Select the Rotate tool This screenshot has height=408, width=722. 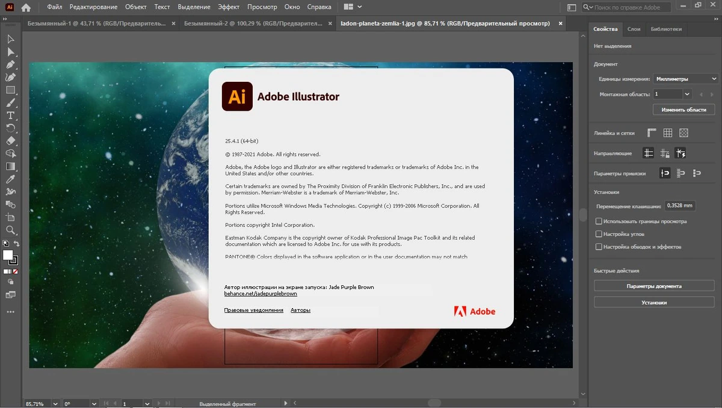(10, 128)
